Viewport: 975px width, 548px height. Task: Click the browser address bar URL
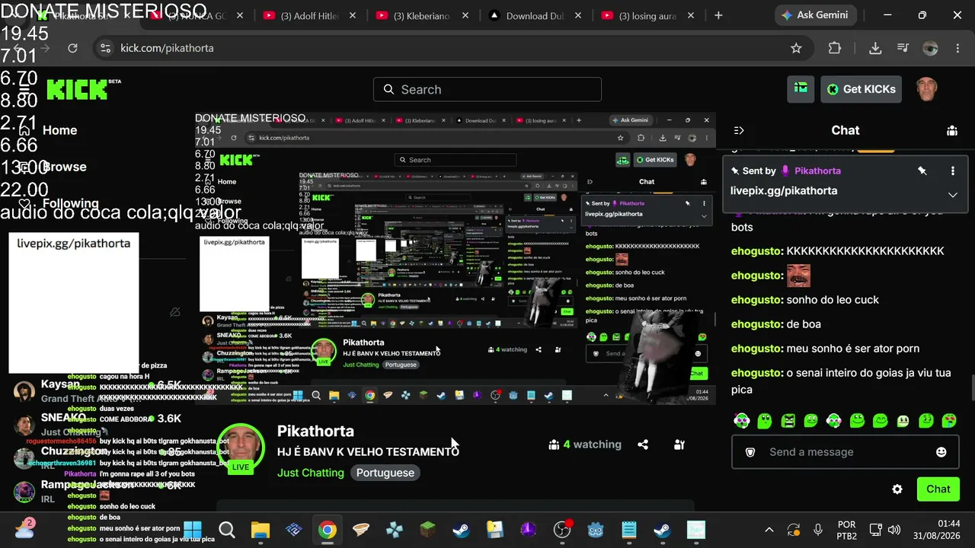coord(167,48)
